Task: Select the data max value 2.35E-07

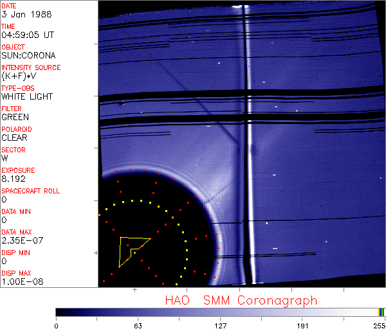Action: (x=20, y=240)
